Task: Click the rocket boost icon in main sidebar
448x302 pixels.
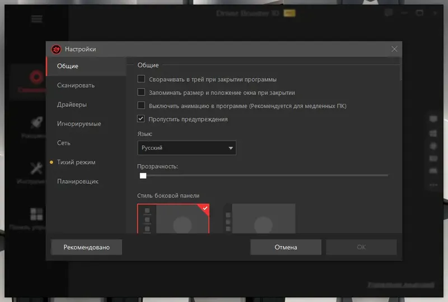Action: coord(36,123)
